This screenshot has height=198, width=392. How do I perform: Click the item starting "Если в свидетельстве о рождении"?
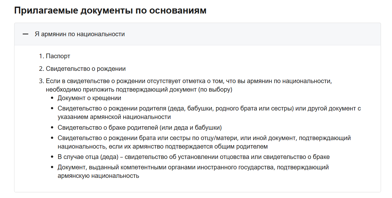click(x=189, y=81)
